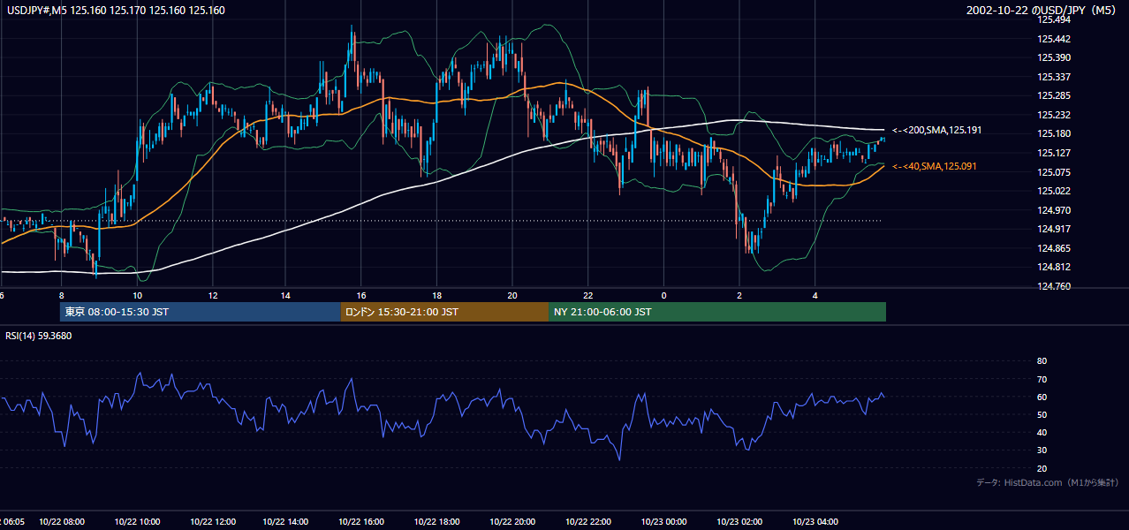The height and width of the screenshot is (530, 1129).
Task: Click the 10/22 18:00 time label
Action: click(x=437, y=522)
